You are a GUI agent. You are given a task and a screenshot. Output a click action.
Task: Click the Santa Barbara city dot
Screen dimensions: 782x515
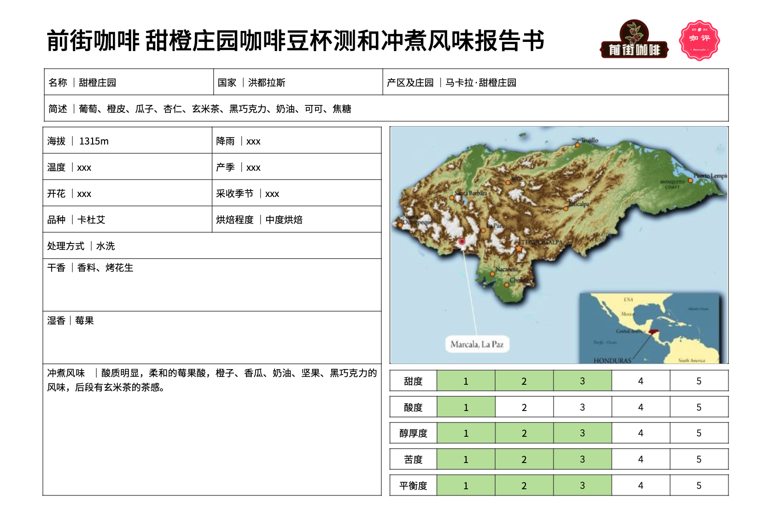point(452,198)
